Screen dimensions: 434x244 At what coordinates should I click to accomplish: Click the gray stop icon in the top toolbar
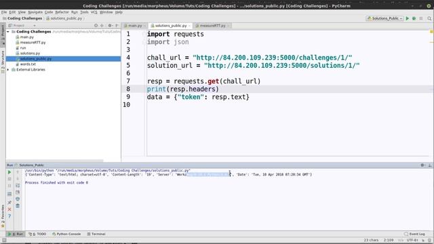click(421, 18)
